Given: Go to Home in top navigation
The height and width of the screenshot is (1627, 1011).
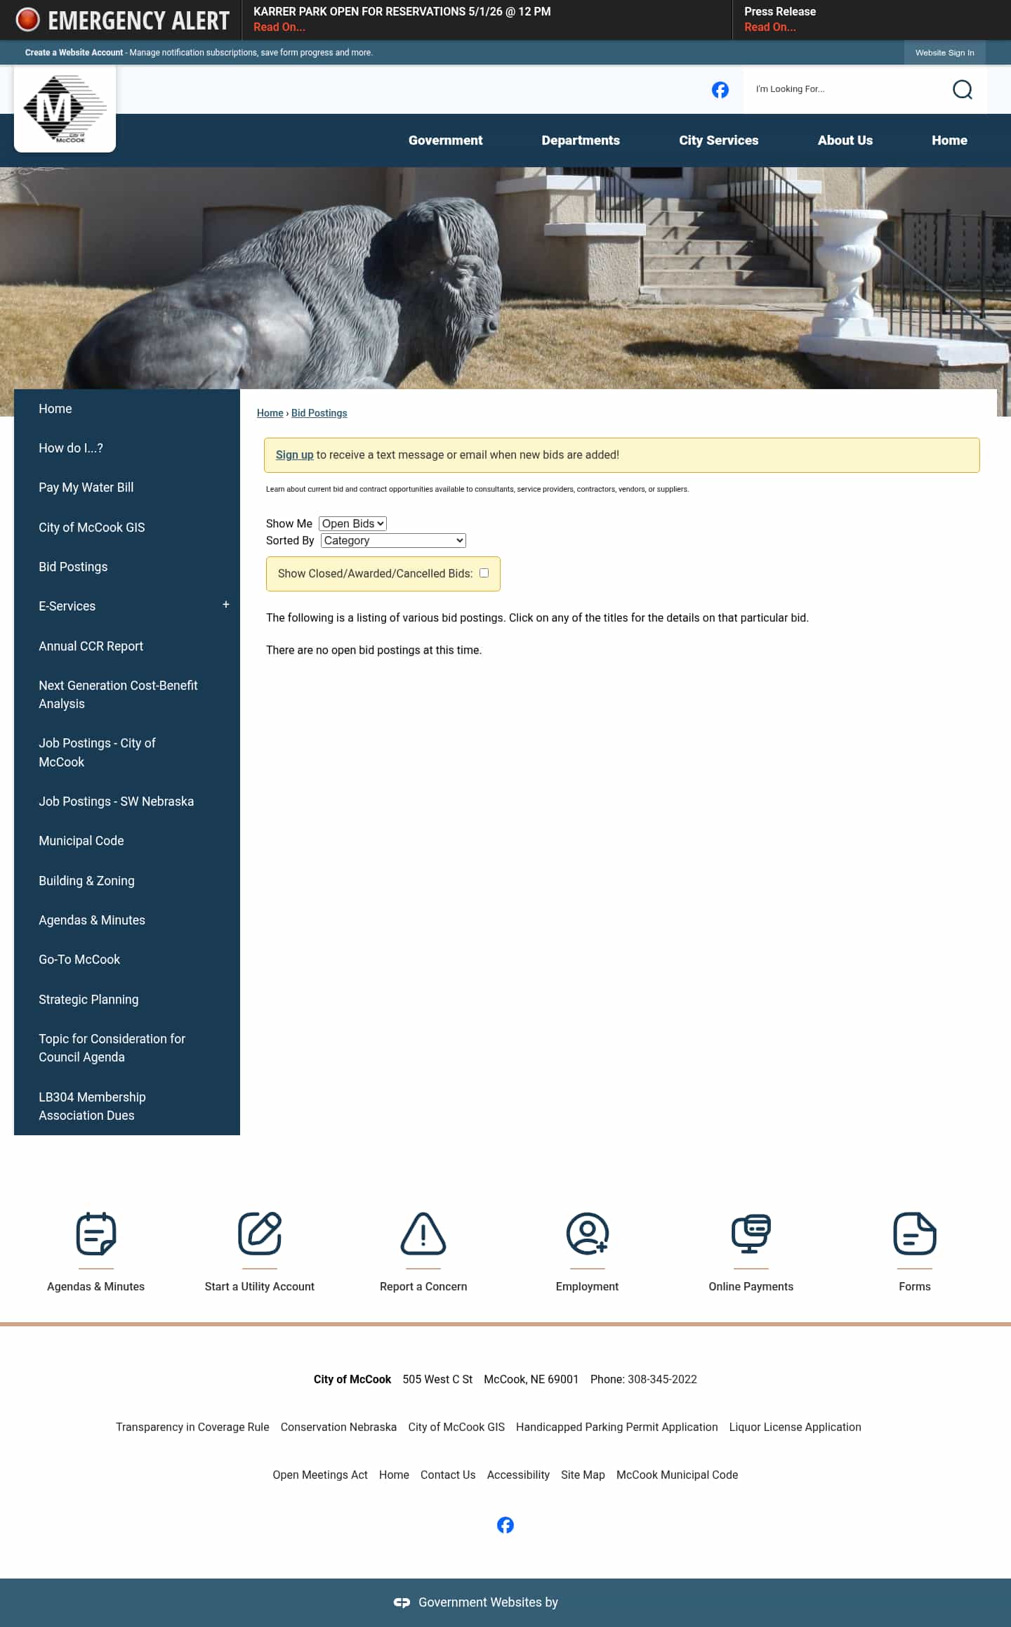Looking at the screenshot, I should (949, 140).
